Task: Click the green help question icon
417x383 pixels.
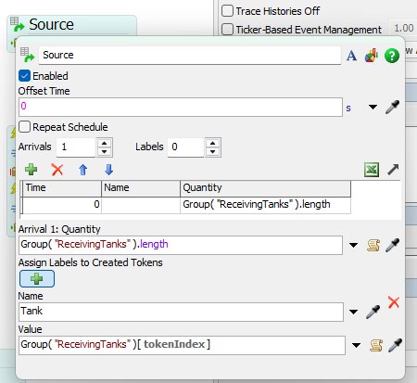Action: tap(392, 56)
